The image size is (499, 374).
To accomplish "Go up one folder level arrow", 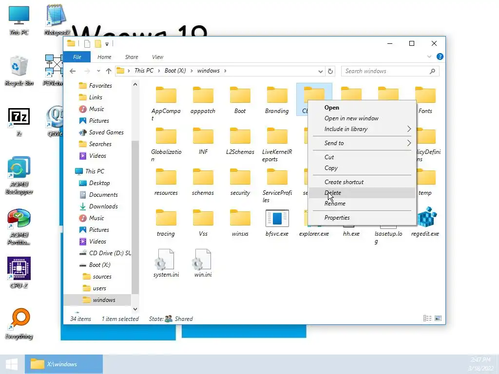I will [x=109, y=71].
